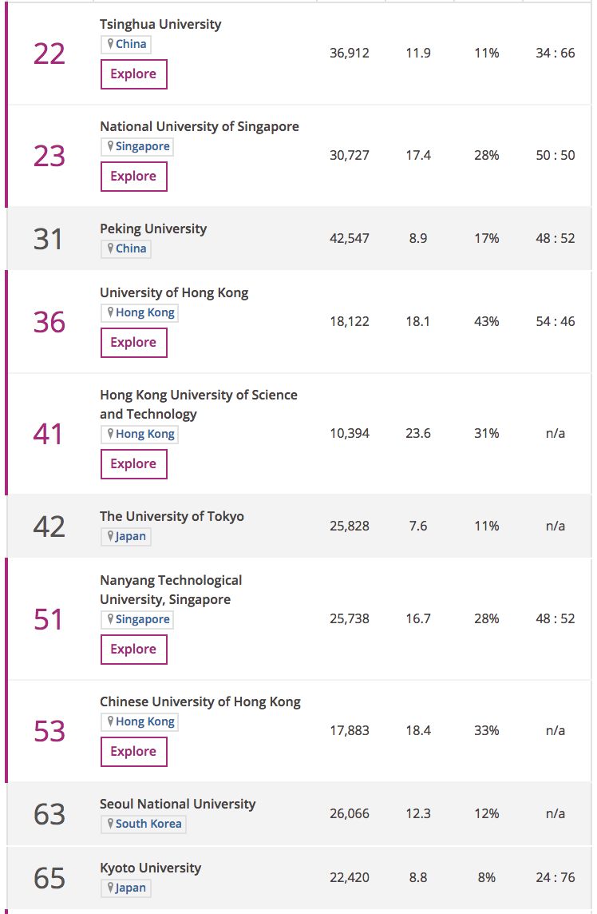Explore Tsinghua University
This screenshot has height=914, width=597.
[133, 74]
